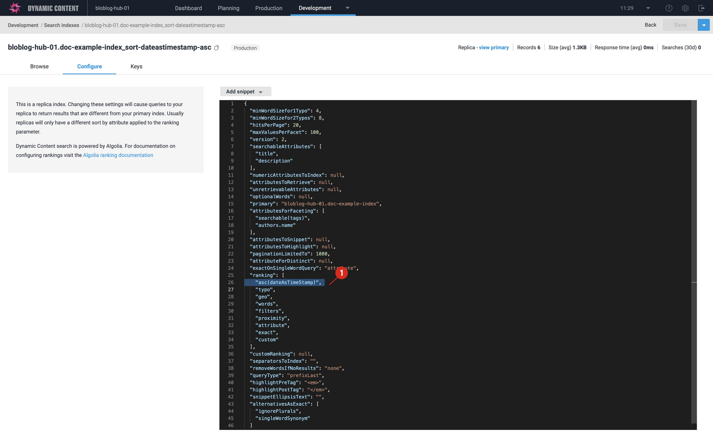Click the "description" searchable attribute

coord(274,161)
